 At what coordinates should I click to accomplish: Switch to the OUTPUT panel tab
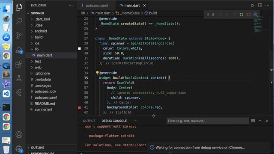(89, 121)
